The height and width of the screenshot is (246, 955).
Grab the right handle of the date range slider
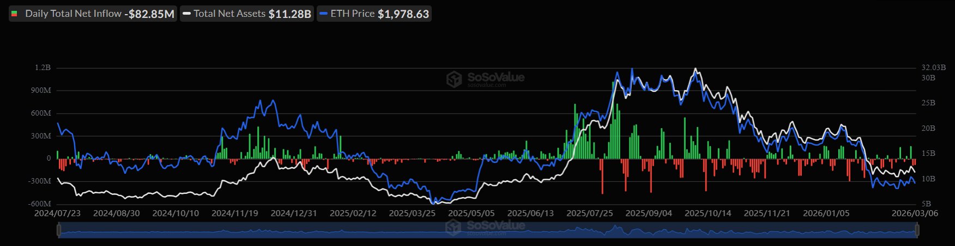[x=917, y=231]
